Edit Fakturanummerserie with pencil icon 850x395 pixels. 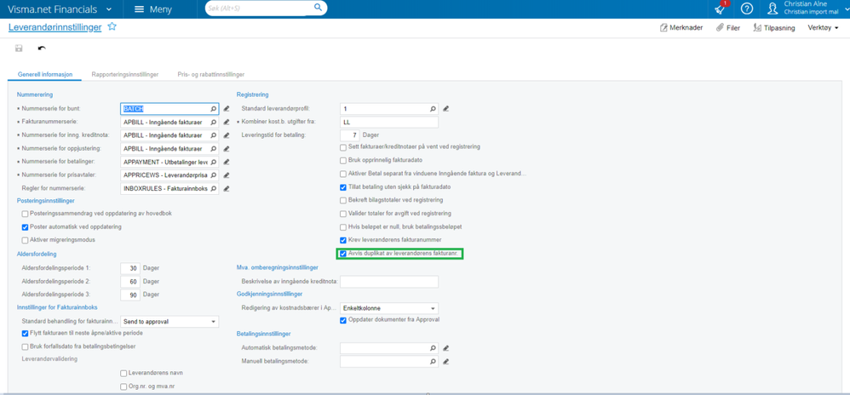click(227, 122)
